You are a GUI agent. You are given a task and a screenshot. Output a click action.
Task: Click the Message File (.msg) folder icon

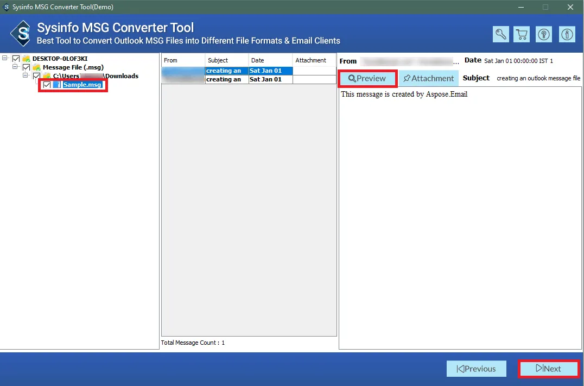tap(36, 67)
